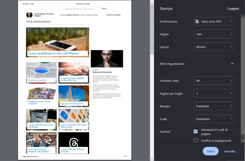
Task: Open Programmi per togliere scritte dalle foto
Action: pos(72,79)
